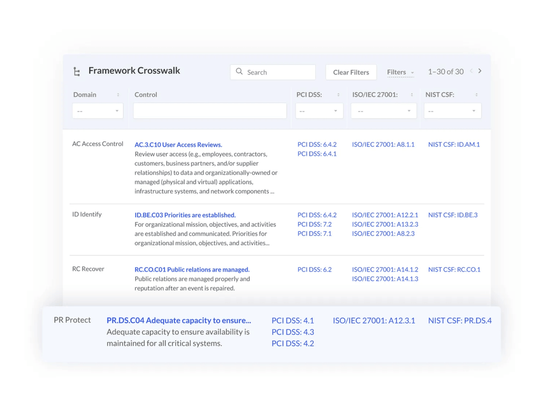Open ID.BE.C03 Priorities are established link
This screenshot has height=415, width=553.
(185, 215)
